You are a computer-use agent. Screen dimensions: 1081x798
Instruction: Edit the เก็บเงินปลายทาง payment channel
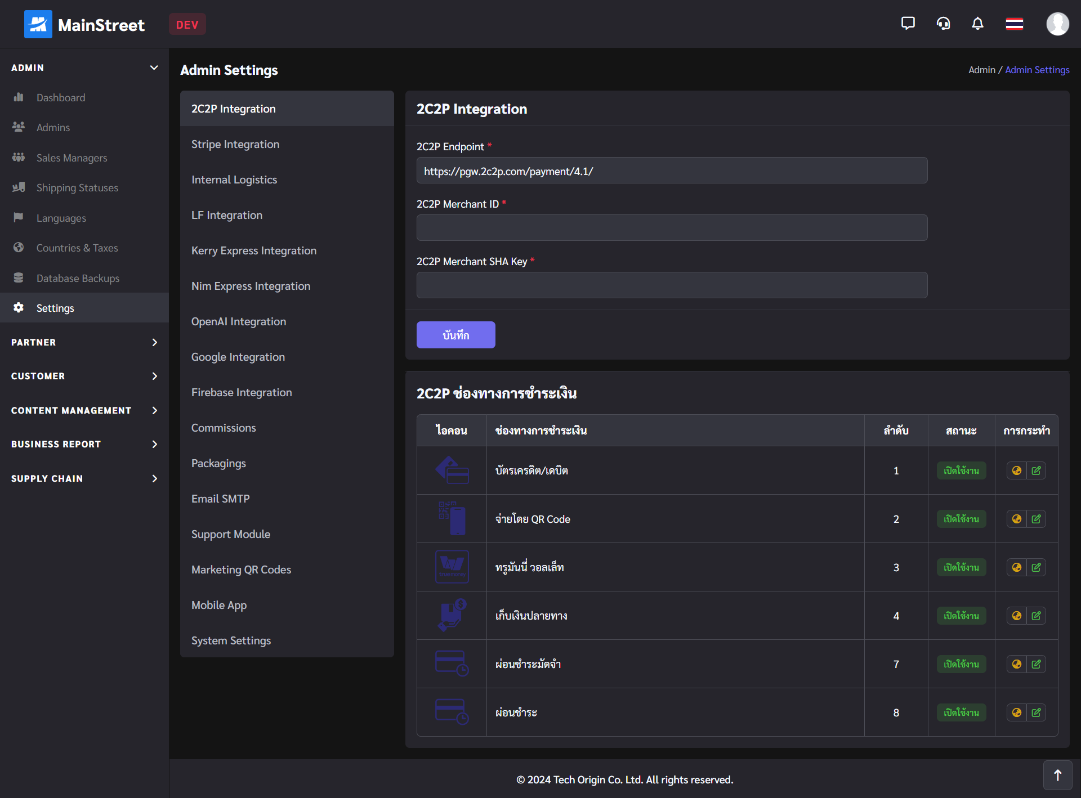[1036, 616]
